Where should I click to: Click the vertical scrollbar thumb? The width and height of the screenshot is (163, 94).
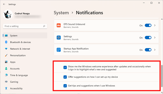coord(162,76)
